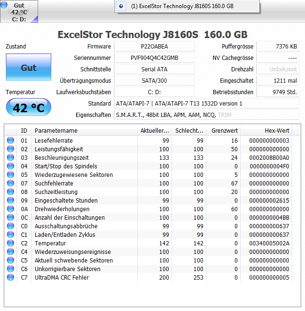
Task: Click the Drehzahl value Unbekannt
Action: click(278, 69)
